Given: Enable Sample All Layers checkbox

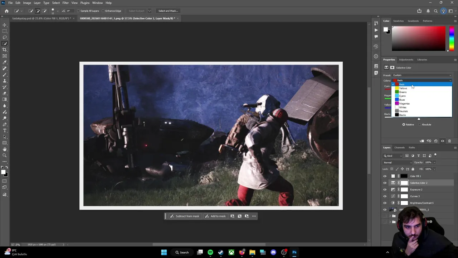Looking at the screenshot, I should [78, 11].
